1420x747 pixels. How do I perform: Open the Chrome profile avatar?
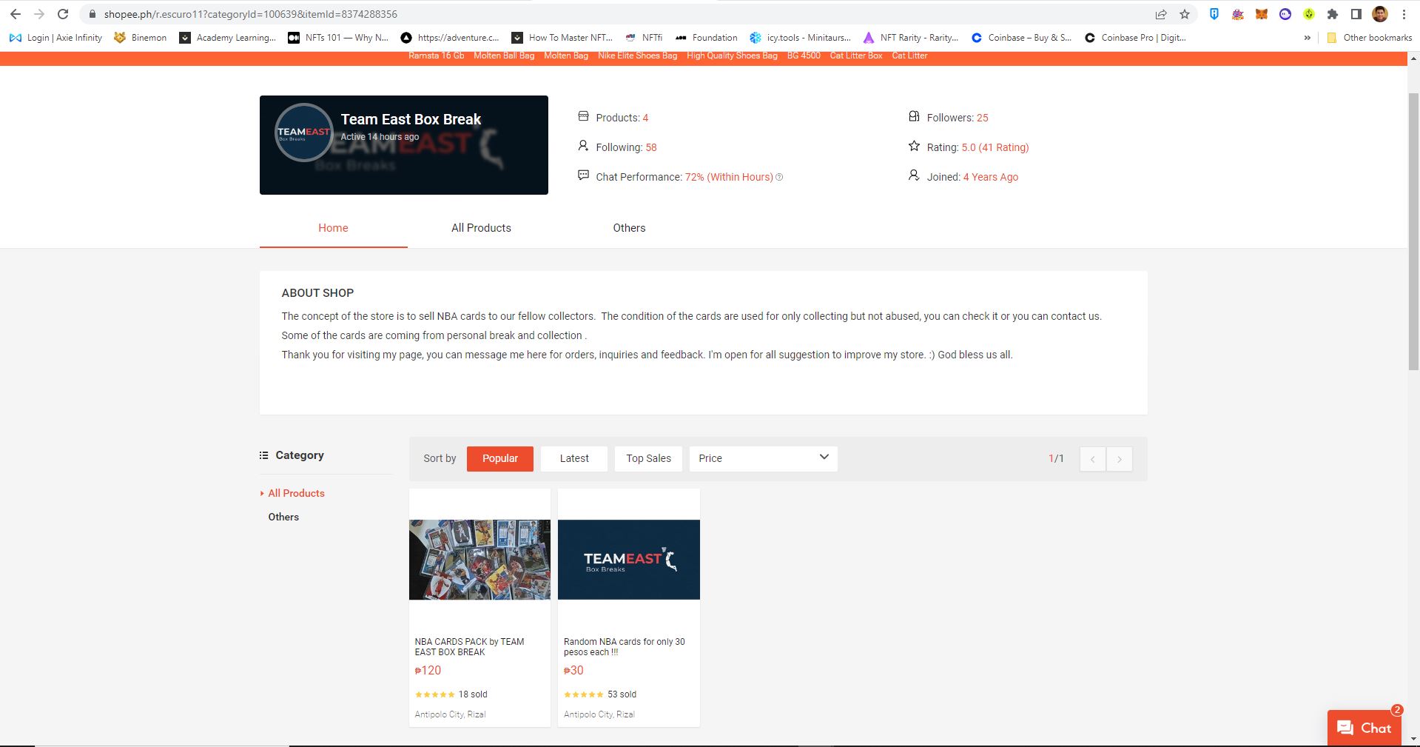click(x=1380, y=14)
